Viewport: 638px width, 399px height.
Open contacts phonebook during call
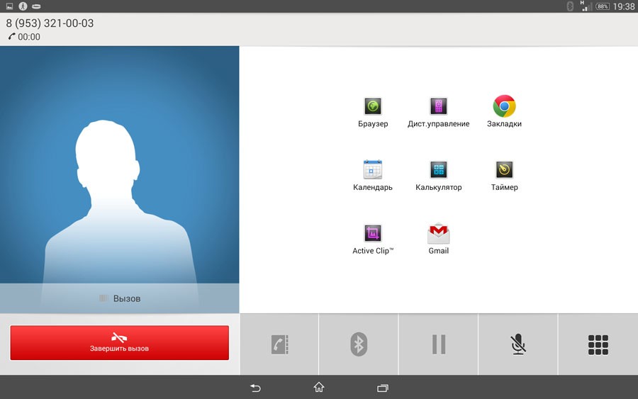click(x=279, y=344)
